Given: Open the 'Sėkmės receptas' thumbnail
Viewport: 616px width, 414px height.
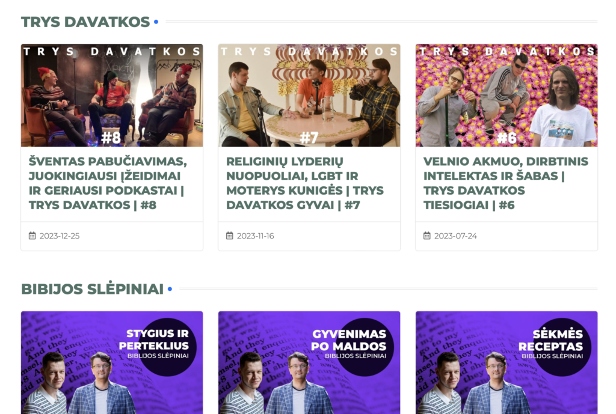Looking at the screenshot, I should pyautogui.click(x=507, y=362).
